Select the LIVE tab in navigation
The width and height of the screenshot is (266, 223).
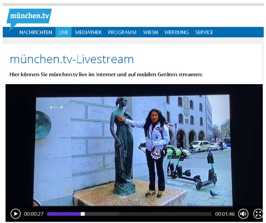pos(64,32)
